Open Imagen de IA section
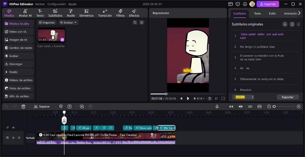305x157 pixels. tap(18, 40)
